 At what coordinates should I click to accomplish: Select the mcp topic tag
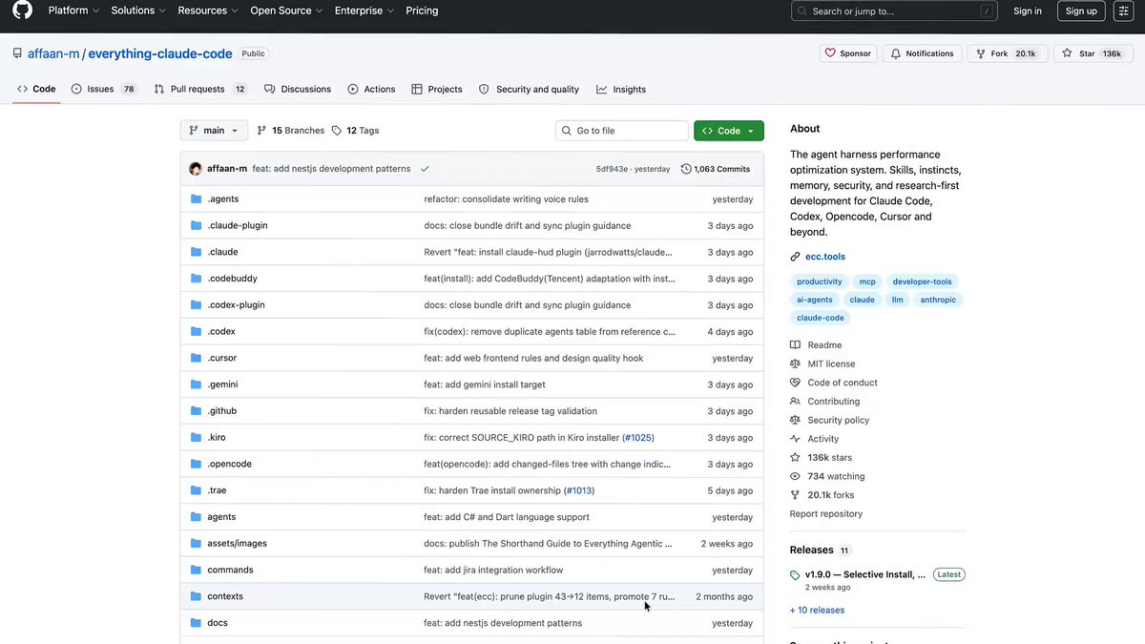(867, 281)
